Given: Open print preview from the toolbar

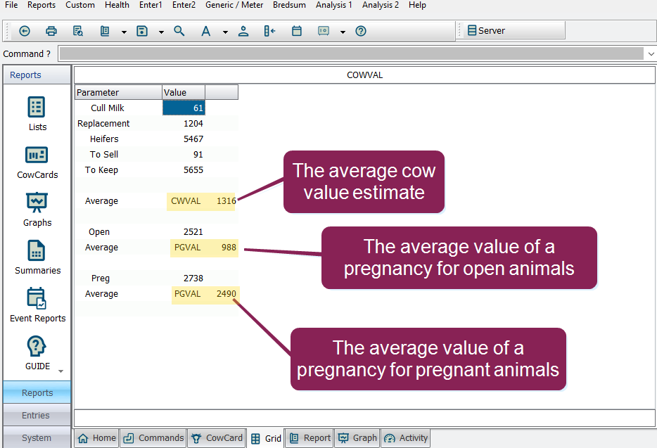Looking at the screenshot, I should click(x=78, y=31).
